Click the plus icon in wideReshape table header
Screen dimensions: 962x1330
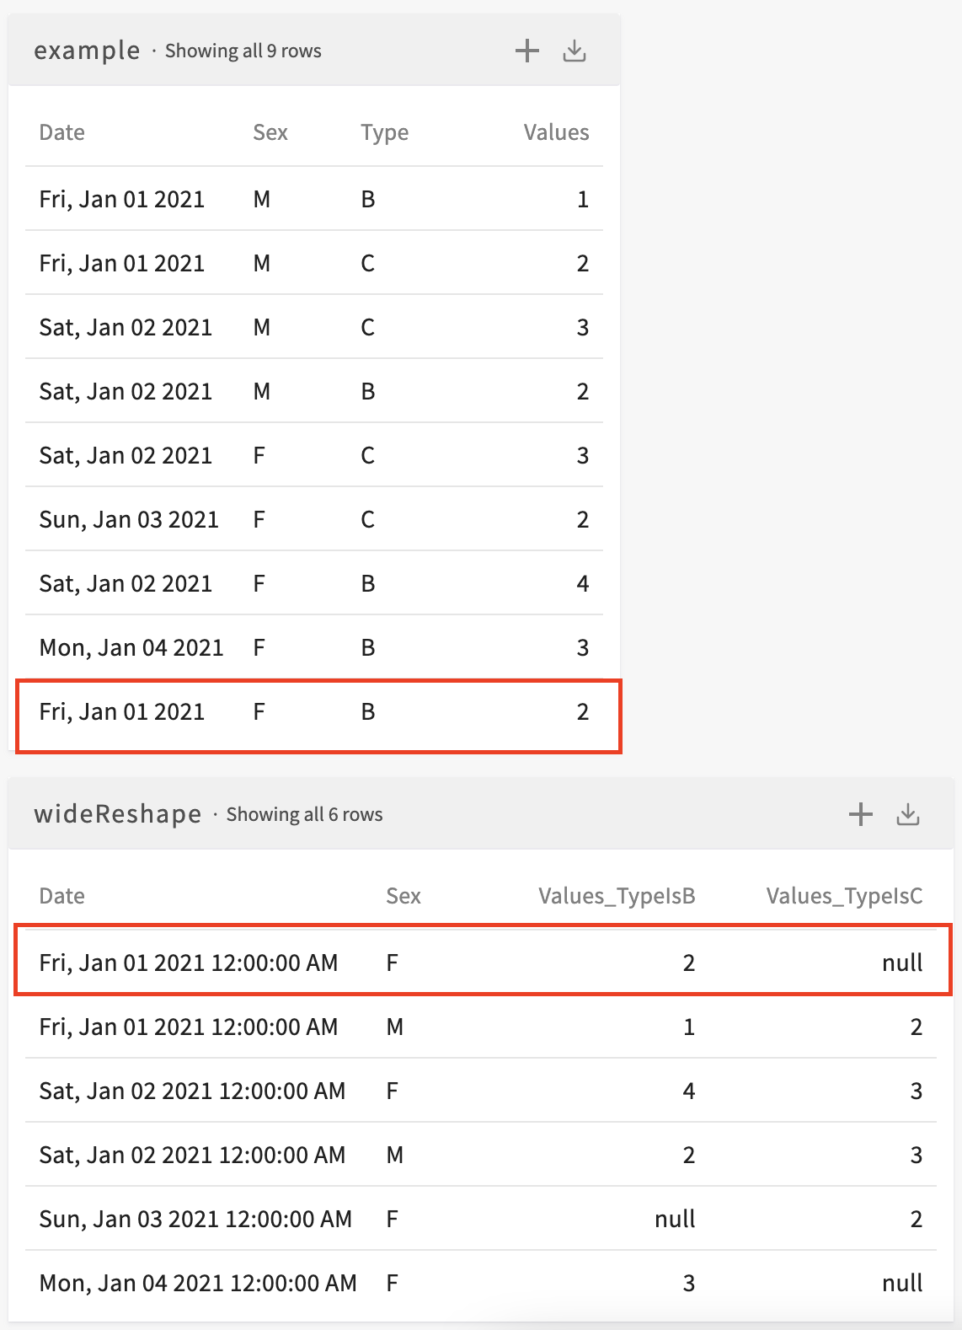point(861,814)
